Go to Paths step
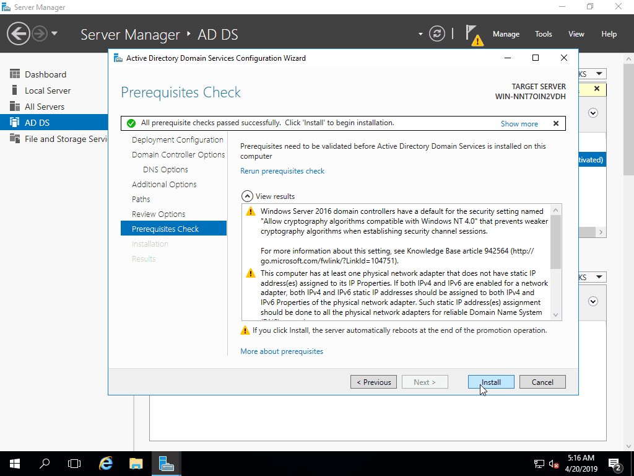The height and width of the screenshot is (476, 634). [141, 199]
